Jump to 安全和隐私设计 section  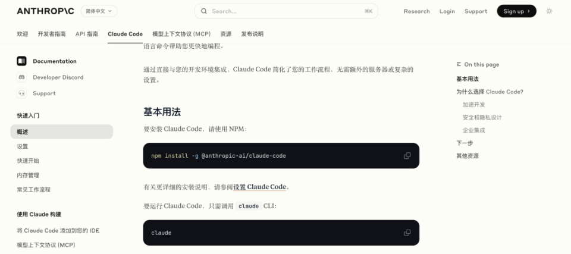(482, 117)
